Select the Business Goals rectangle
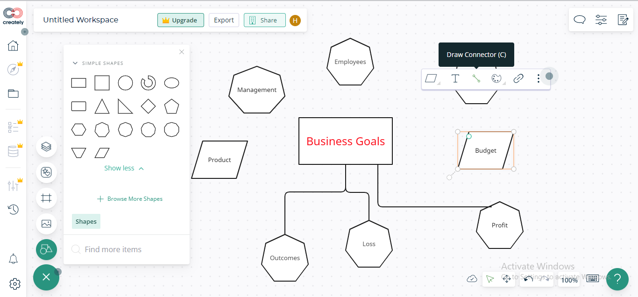Image resolution: width=638 pixels, height=297 pixels. 346,141
